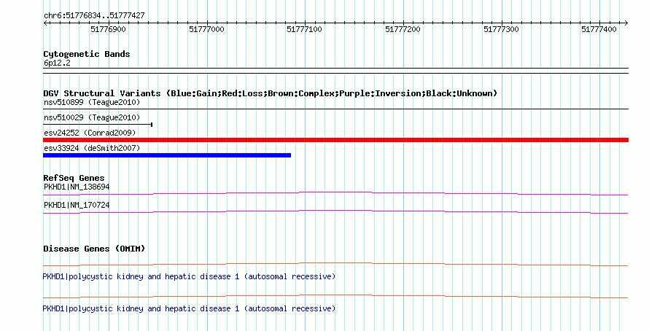Click the short black nsv510029 variant bar
The width and height of the screenshot is (649, 331).
pyautogui.click(x=98, y=125)
